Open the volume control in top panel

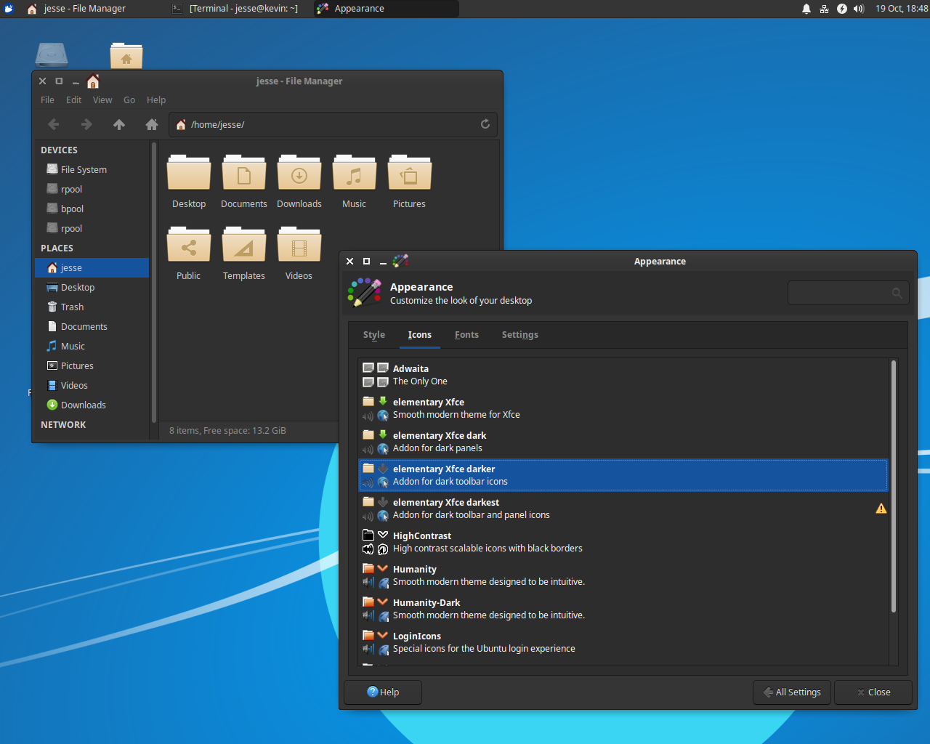[x=859, y=9]
